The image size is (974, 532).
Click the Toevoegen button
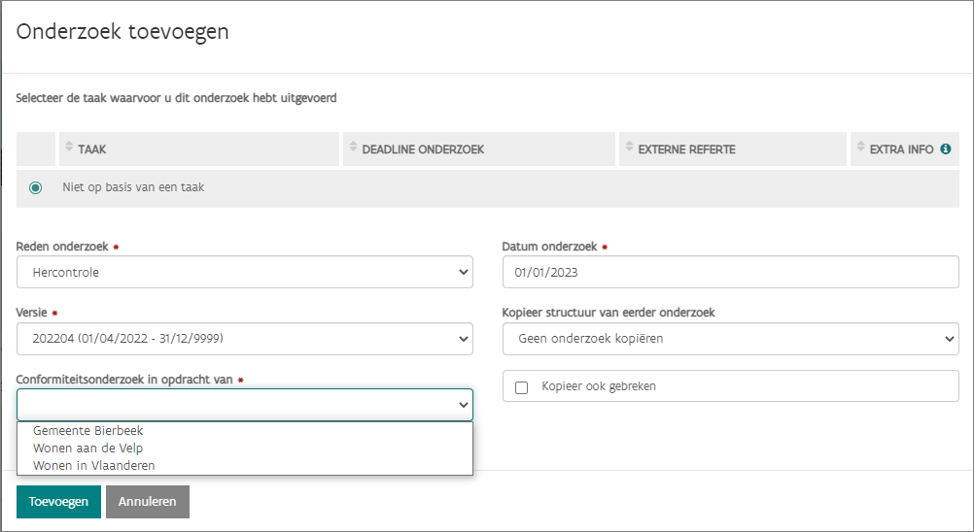58,502
